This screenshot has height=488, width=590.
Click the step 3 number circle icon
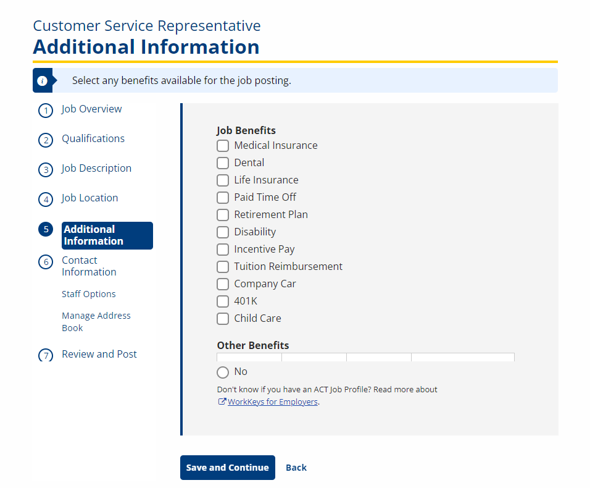[x=46, y=170]
